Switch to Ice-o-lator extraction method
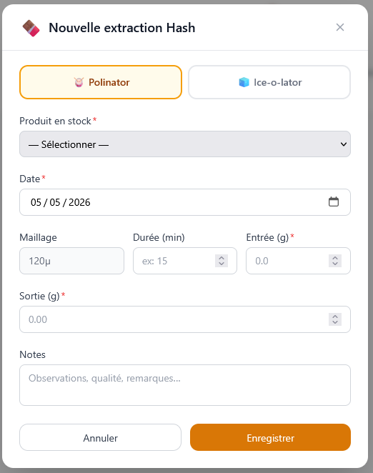 (x=269, y=82)
